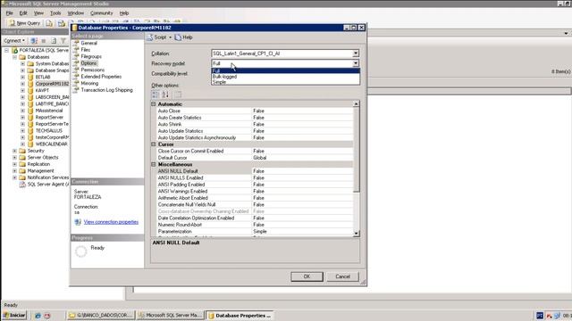The width and height of the screenshot is (572, 321).
Task: Click the Server Objects folder icon
Action: (x=22, y=158)
